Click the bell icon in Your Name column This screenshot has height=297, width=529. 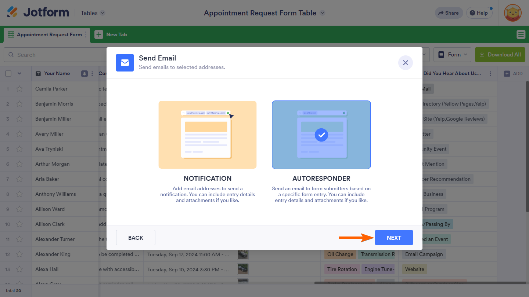click(x=84, y=74)
